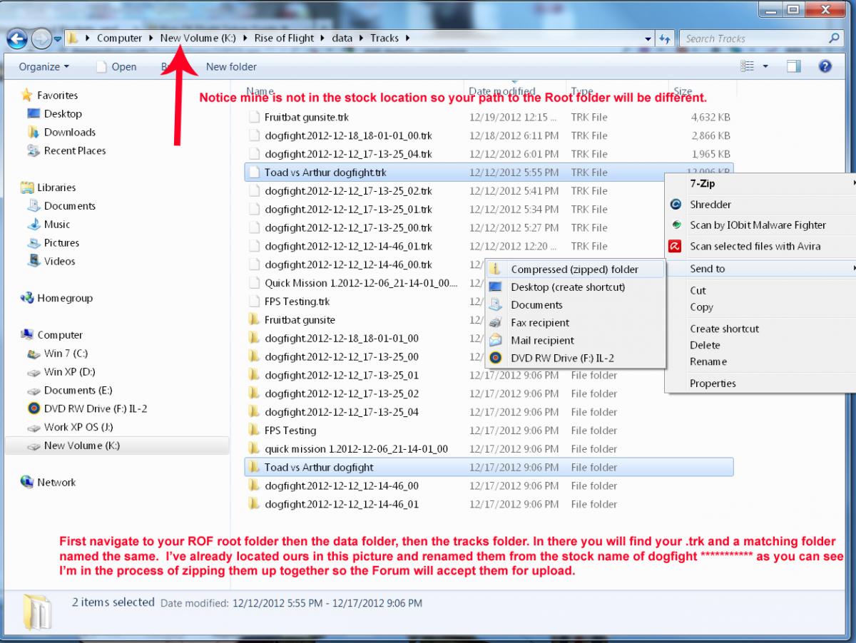
Task: Open the Pictures library icon
Action: (x=34, y=242)
